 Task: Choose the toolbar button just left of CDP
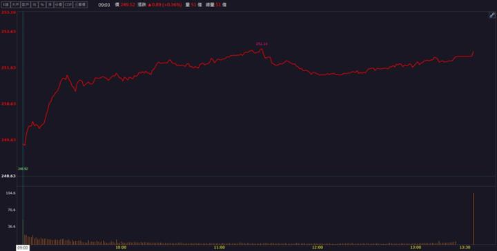[x=58, y=5]
